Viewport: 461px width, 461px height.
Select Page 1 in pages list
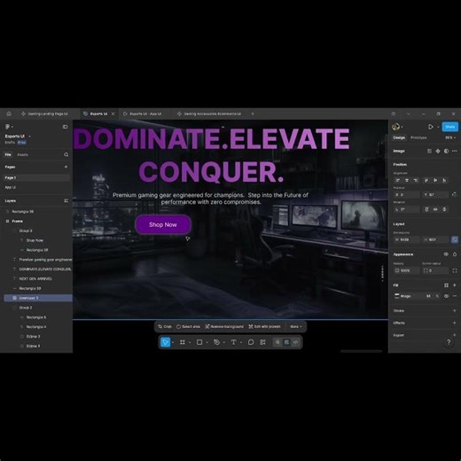click(36, 177)
